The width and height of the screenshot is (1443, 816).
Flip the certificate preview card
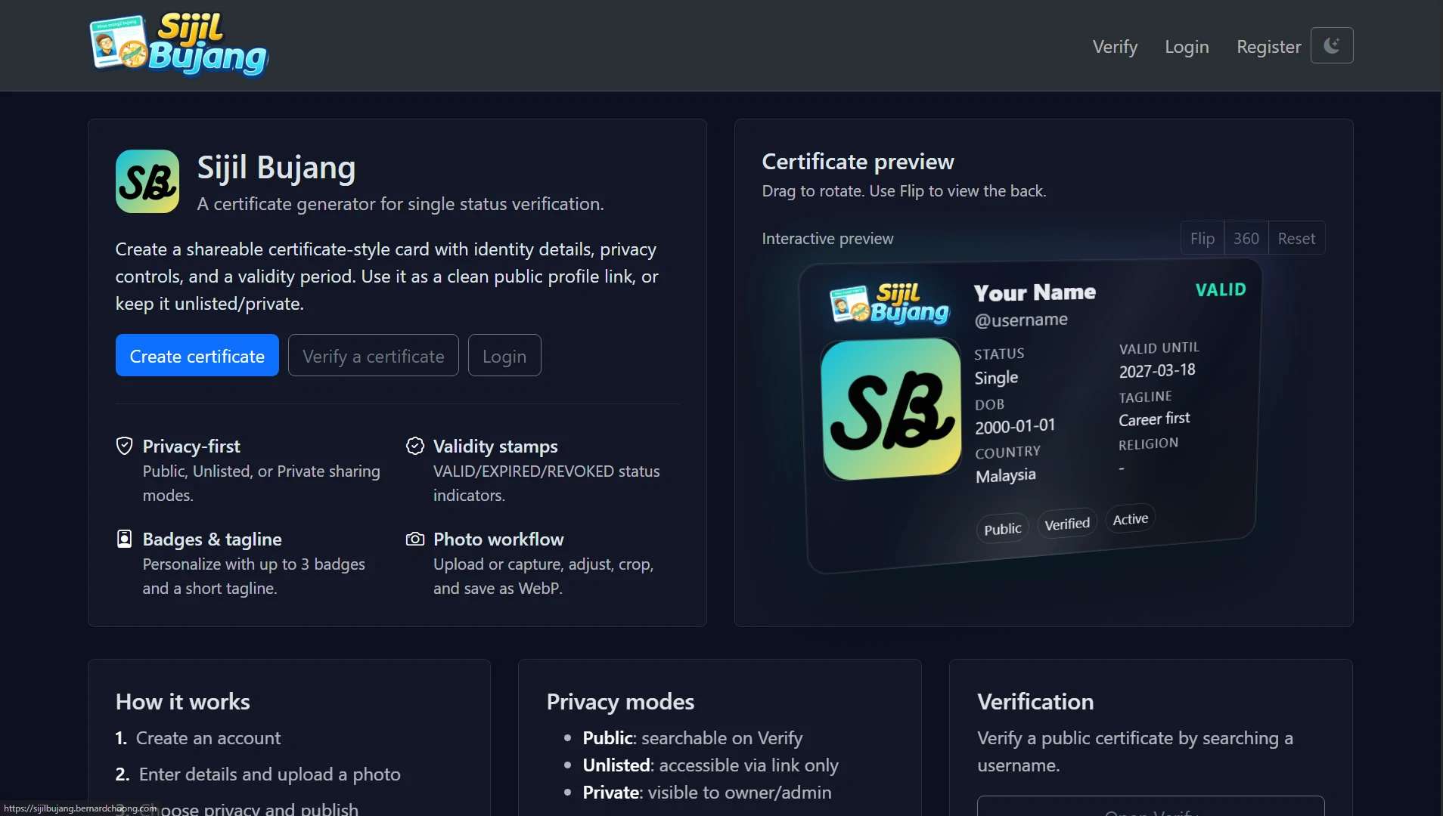point(1202,238)
